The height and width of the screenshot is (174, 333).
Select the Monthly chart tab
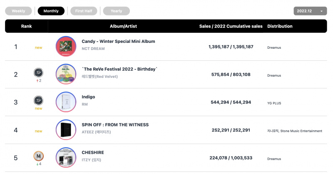[x=51, y=11]
